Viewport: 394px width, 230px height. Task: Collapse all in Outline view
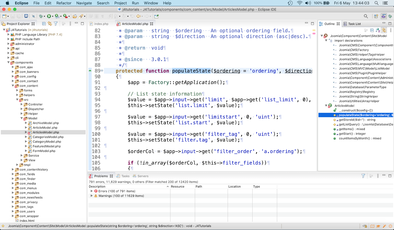click(x=372, y=30)
